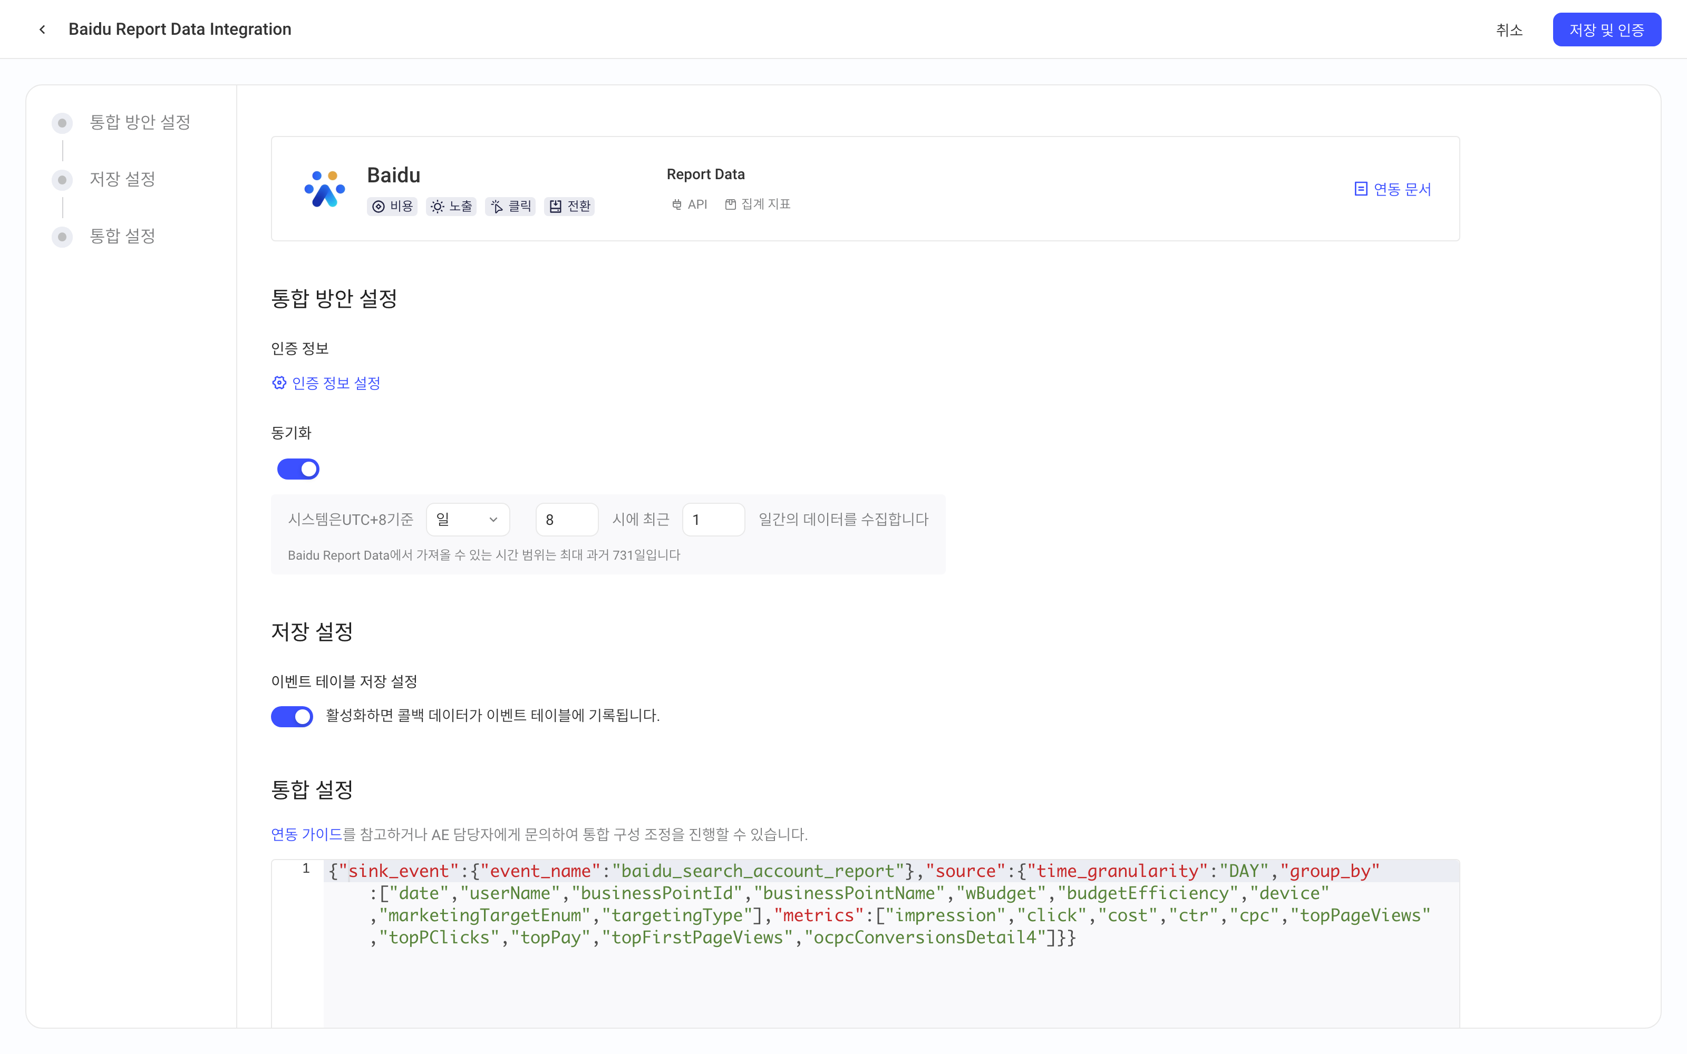Screen dimensions: 1687x1054
Task: Click the 통합 방안 설정 section heading
Action: (x=334, y=298)
